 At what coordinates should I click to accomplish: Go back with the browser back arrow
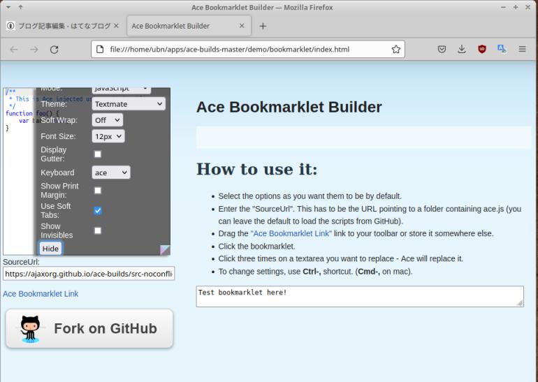pos(14,50)
